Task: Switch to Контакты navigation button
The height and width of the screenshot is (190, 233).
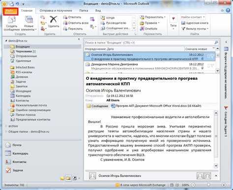Action: point(16,162)
